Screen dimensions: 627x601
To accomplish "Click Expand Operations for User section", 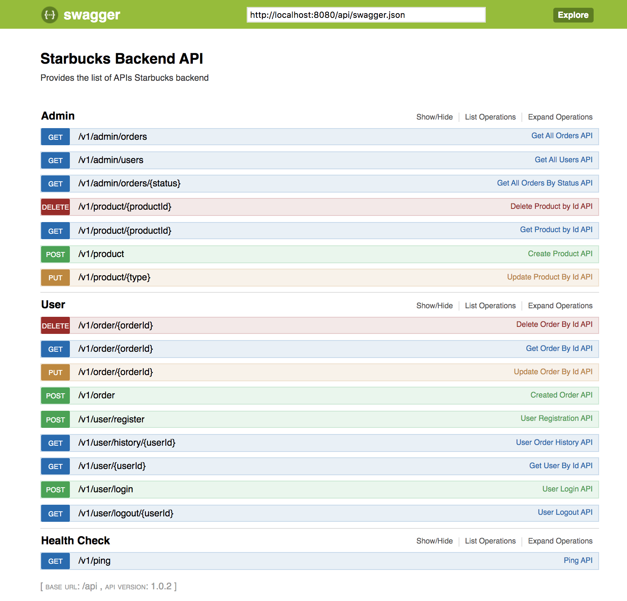I will [x=560, y=306].
